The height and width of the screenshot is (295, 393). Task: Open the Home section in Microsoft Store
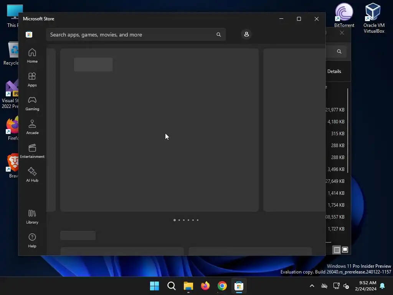point(32,56)
